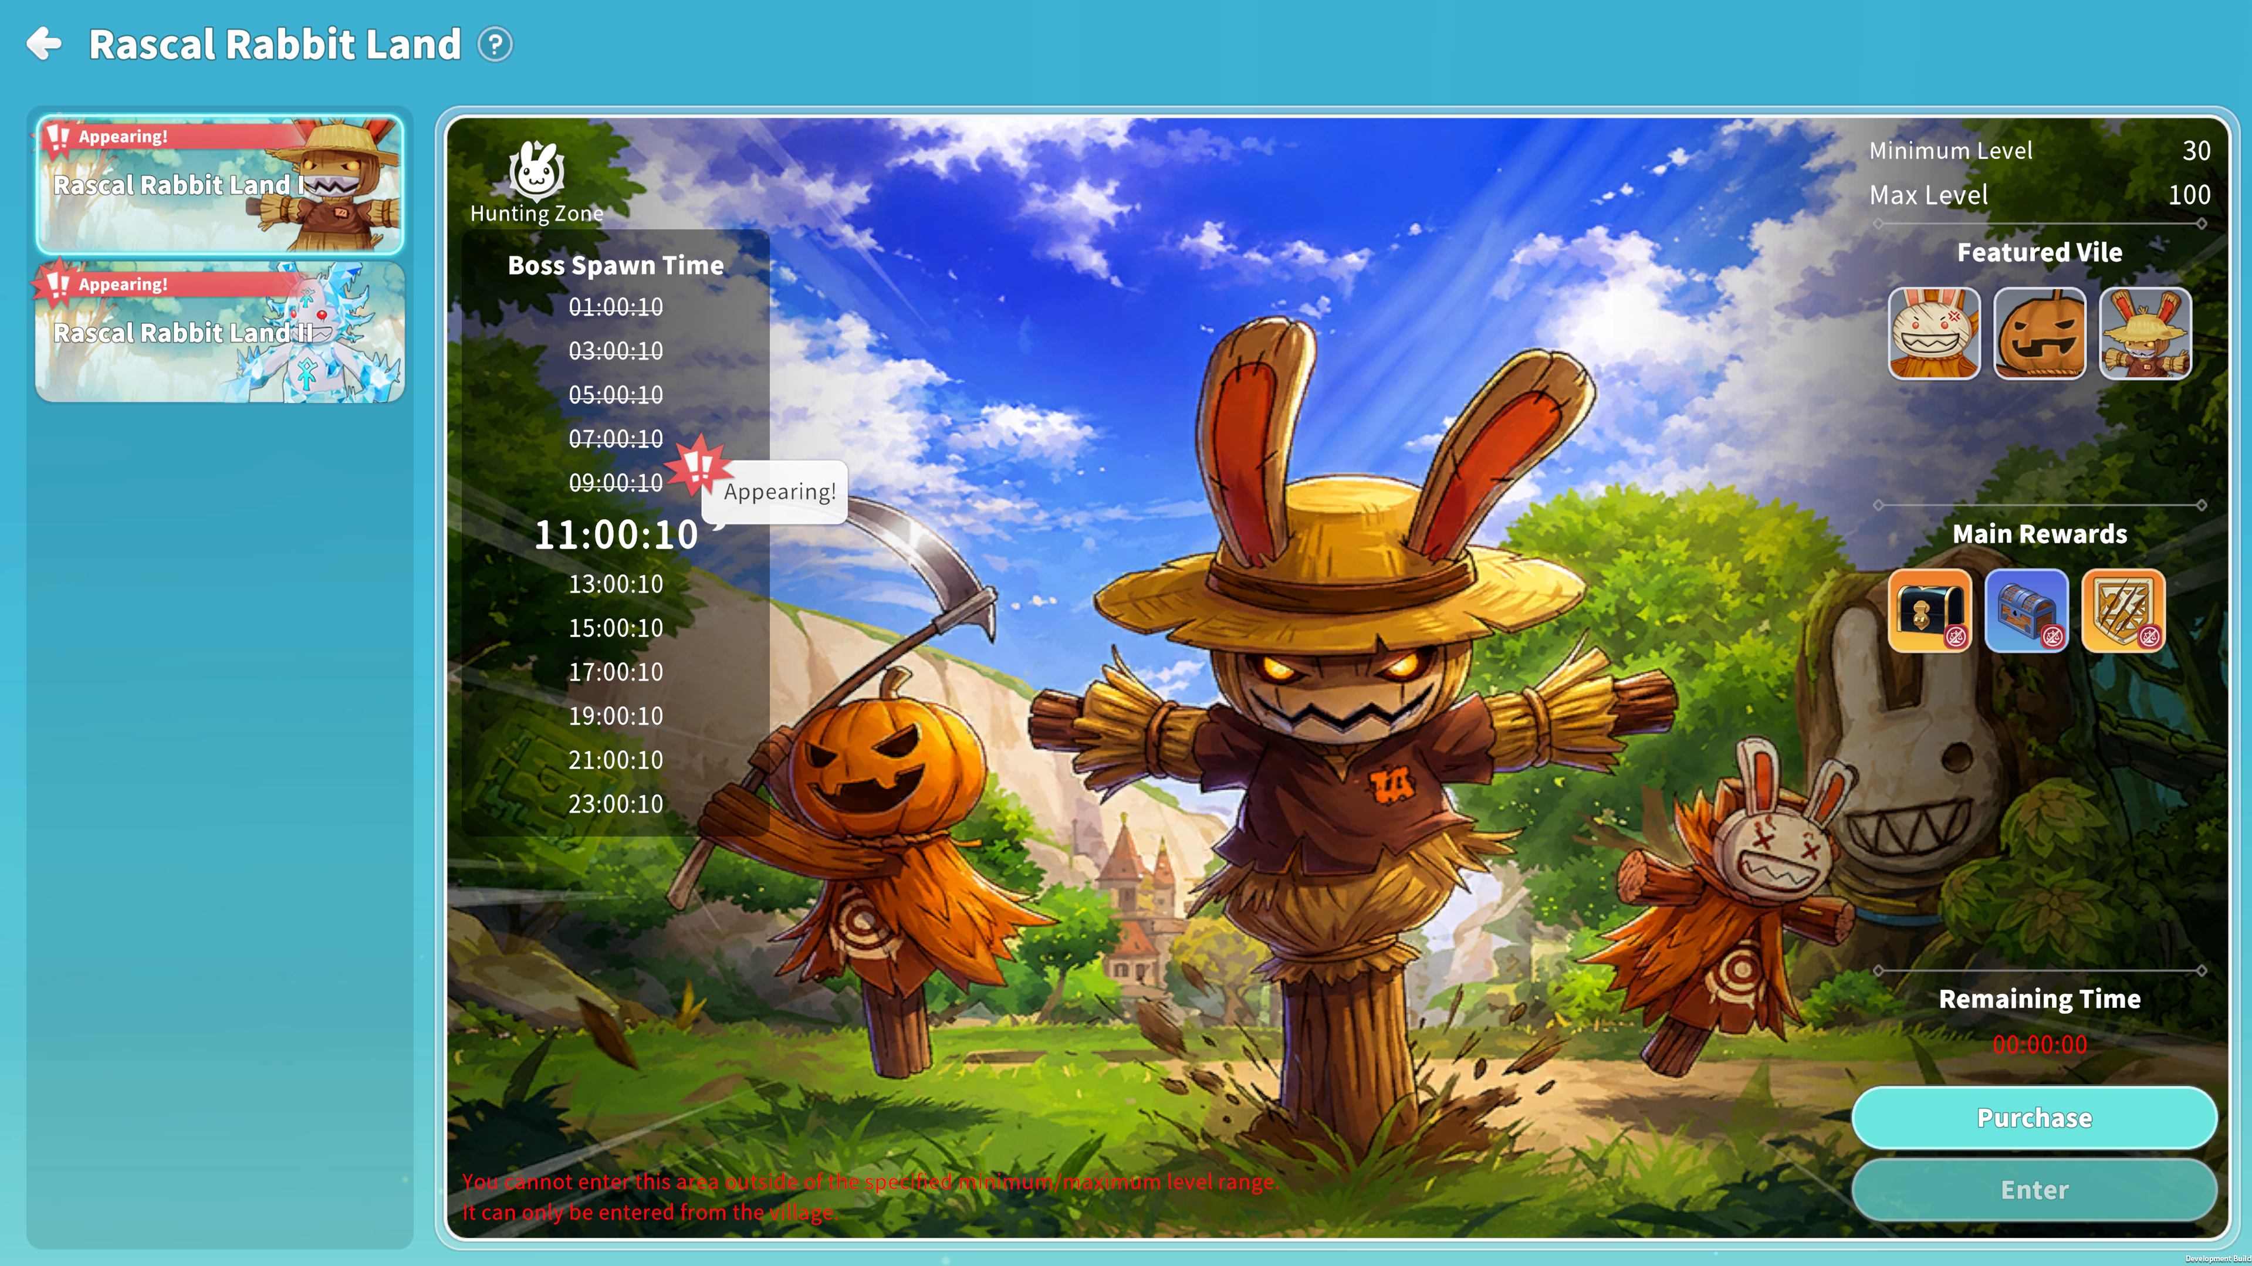View the golden shield emblem reward

point(2123,610)
